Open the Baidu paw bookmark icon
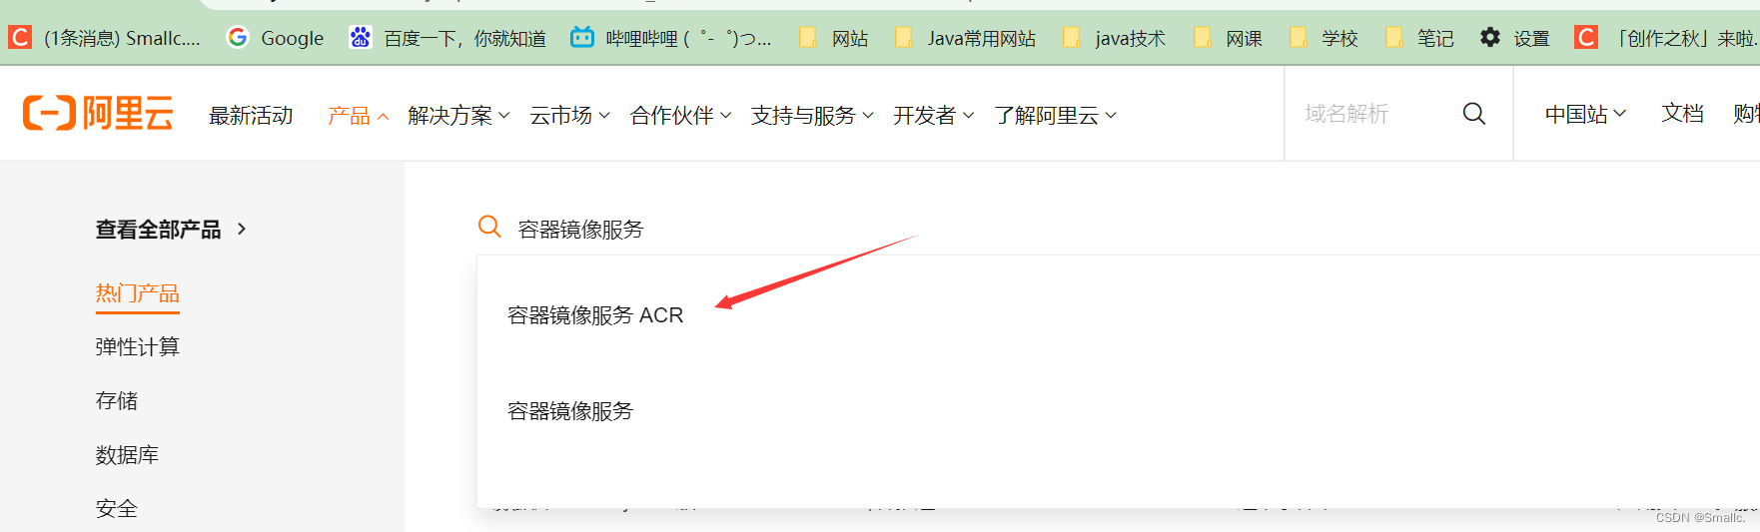 [360, 38]
